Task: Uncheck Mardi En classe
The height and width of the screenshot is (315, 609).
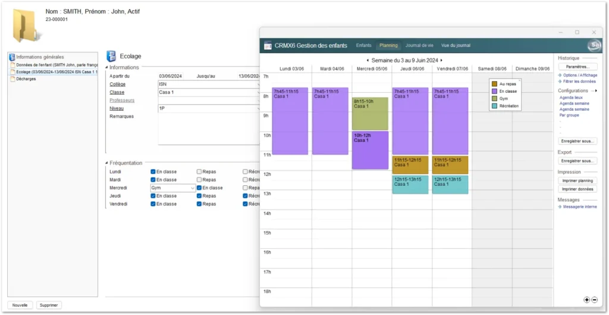Action: click(x=153, y=180)
